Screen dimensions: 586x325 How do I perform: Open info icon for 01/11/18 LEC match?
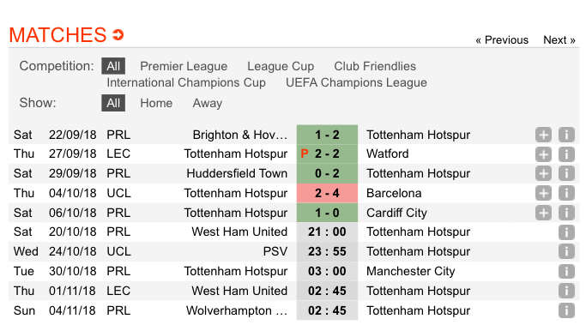566,291
